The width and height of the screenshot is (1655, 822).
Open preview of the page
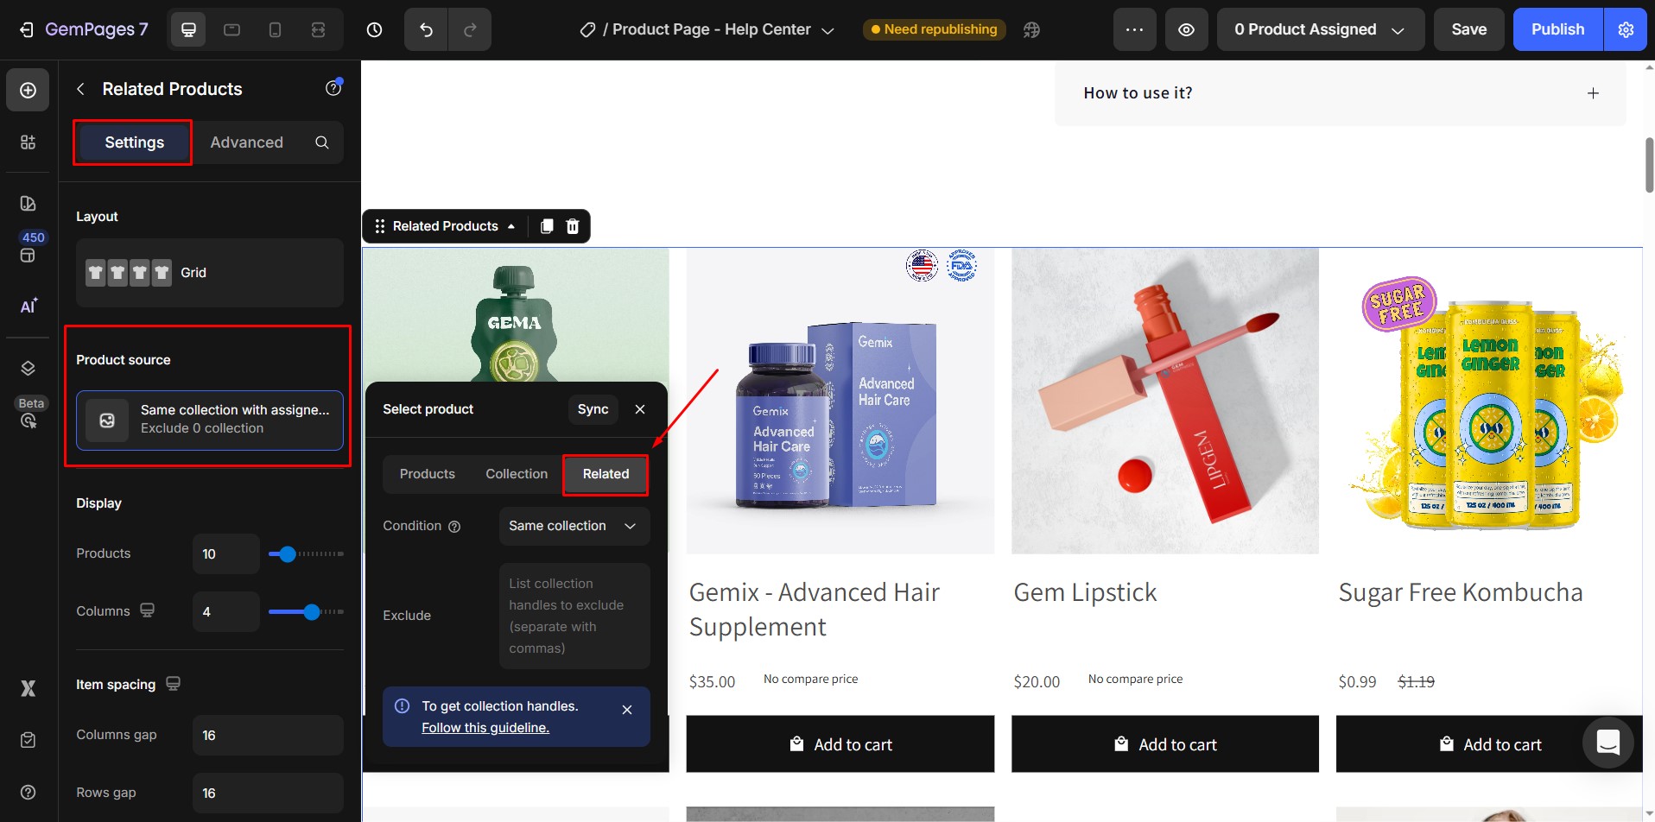point(1186,28)
